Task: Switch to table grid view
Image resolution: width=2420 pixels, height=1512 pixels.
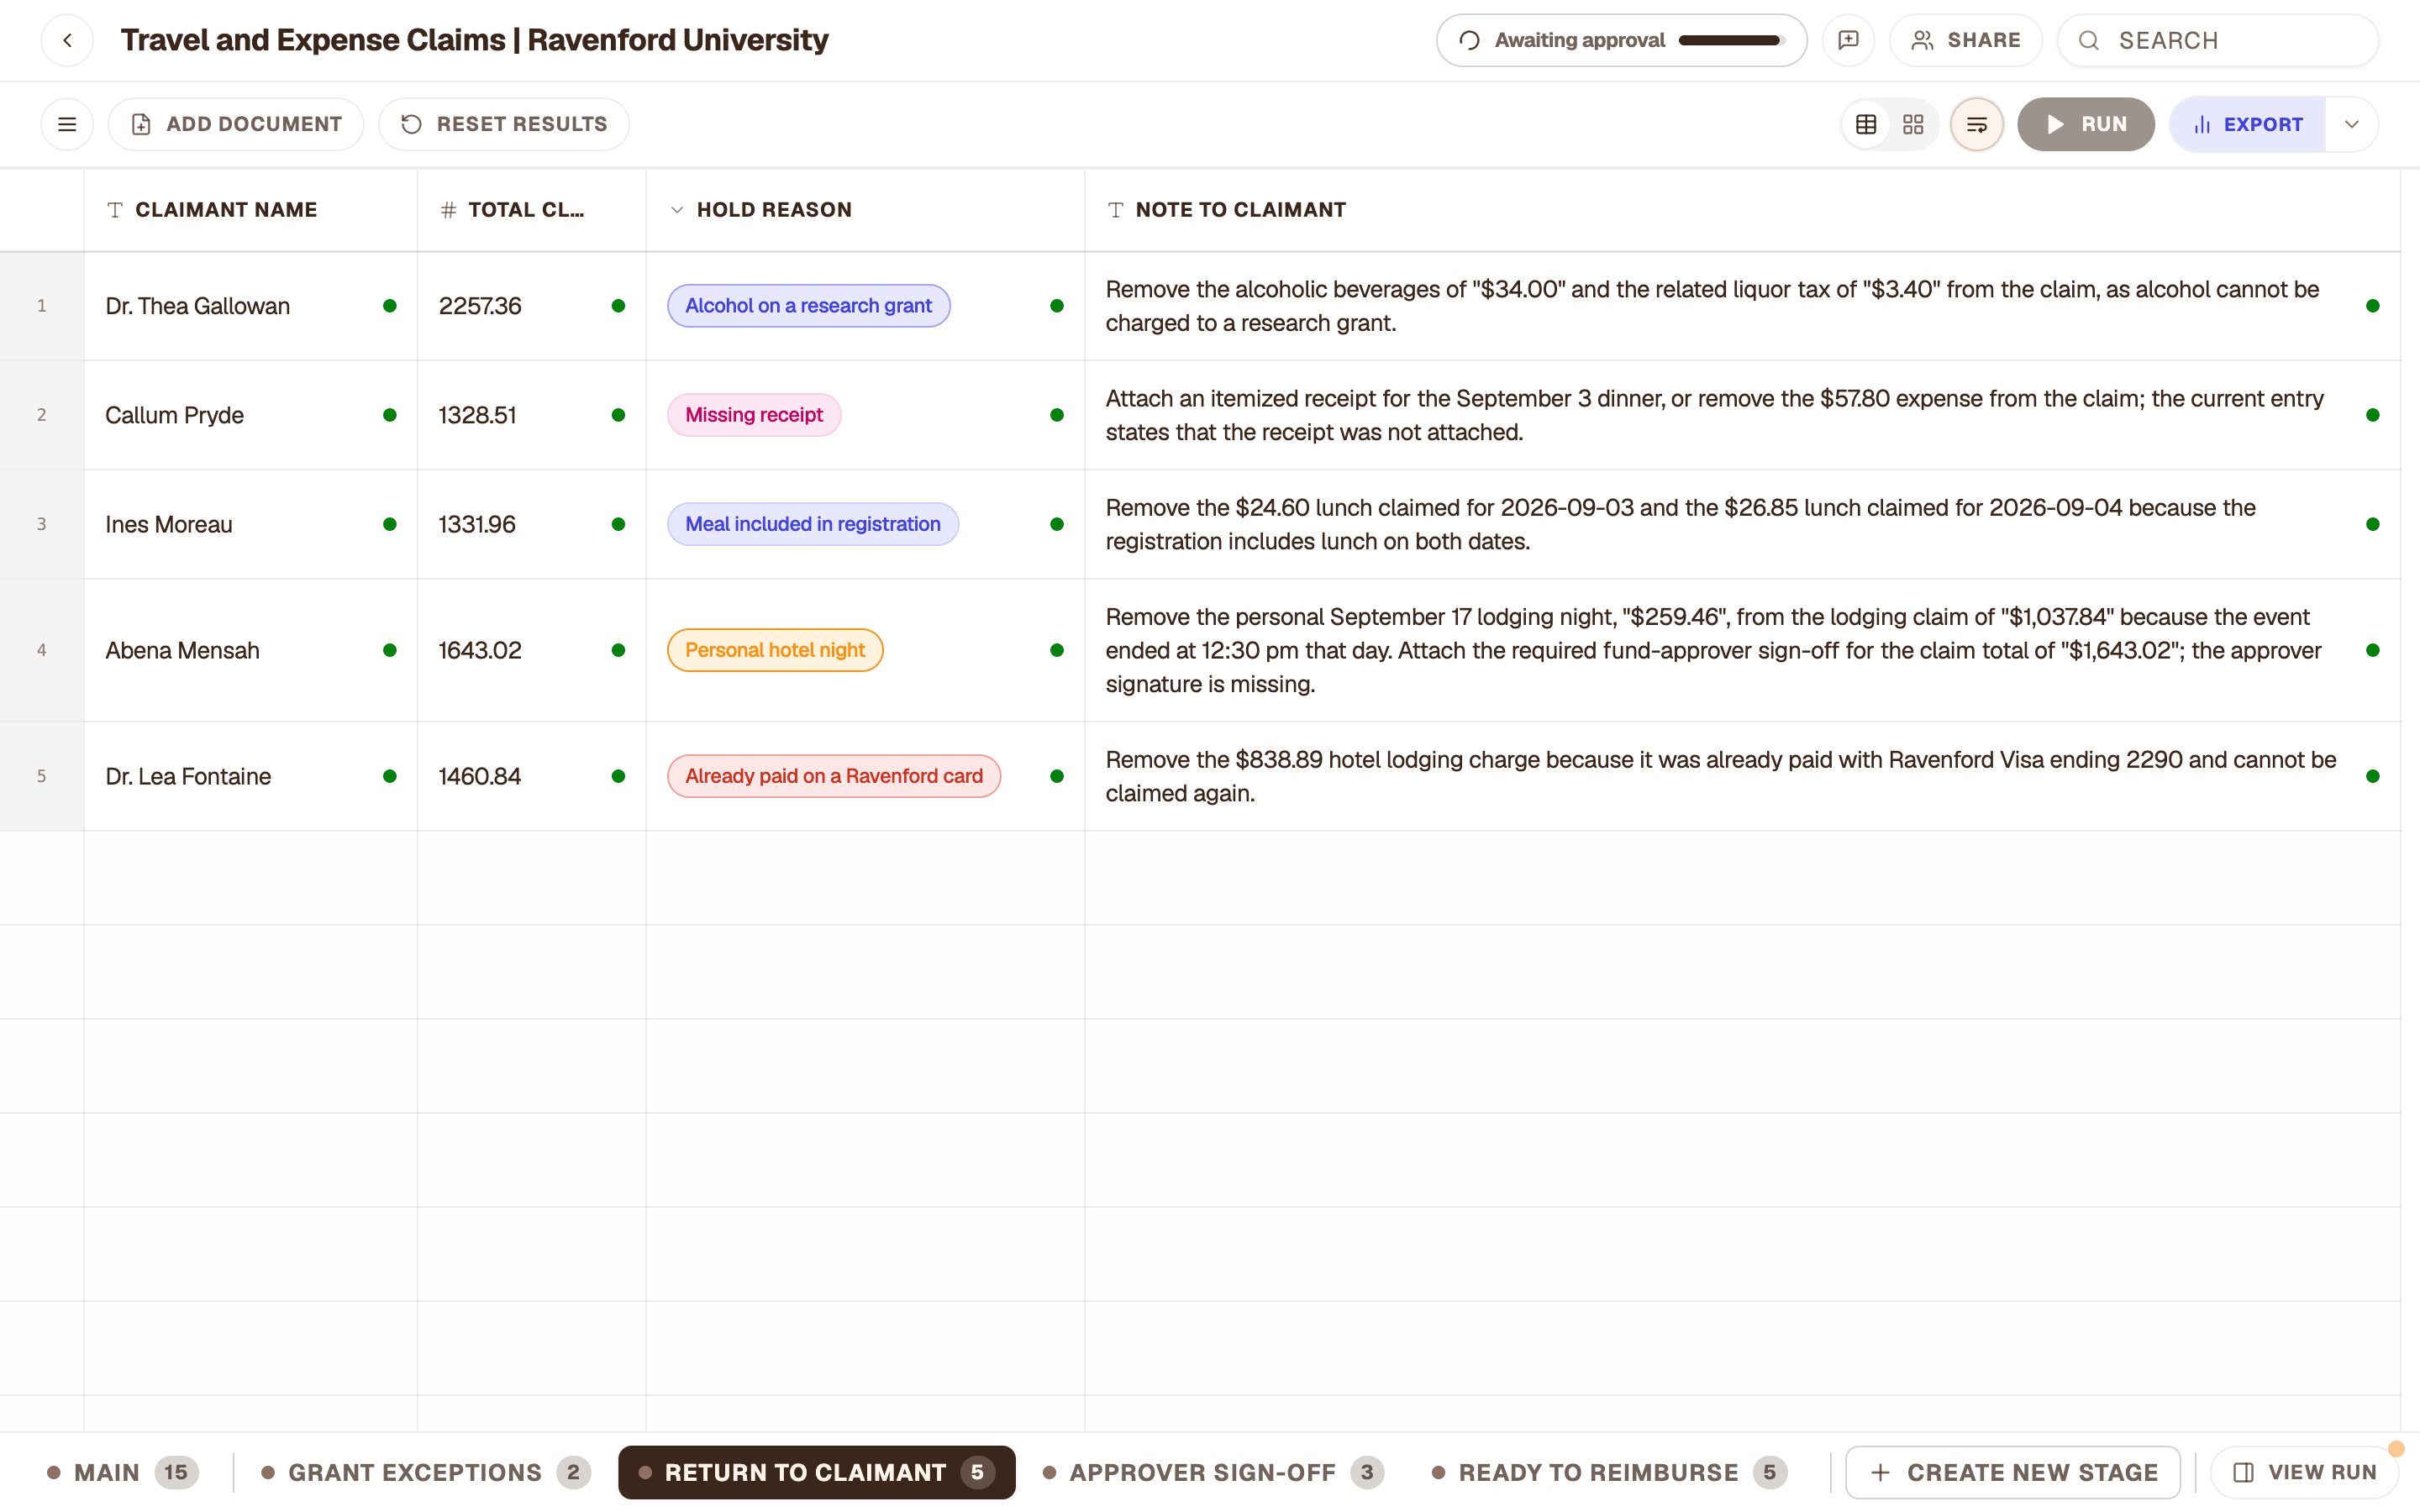Action: [1866, 124]
